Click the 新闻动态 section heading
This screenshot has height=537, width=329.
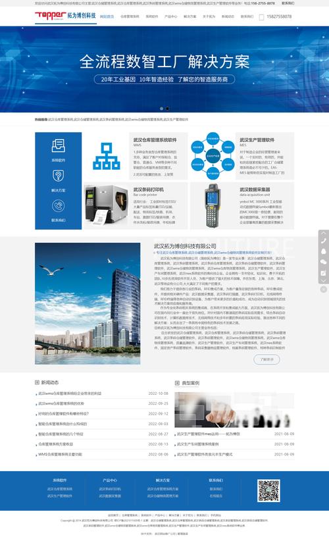(x=50, y=382)
